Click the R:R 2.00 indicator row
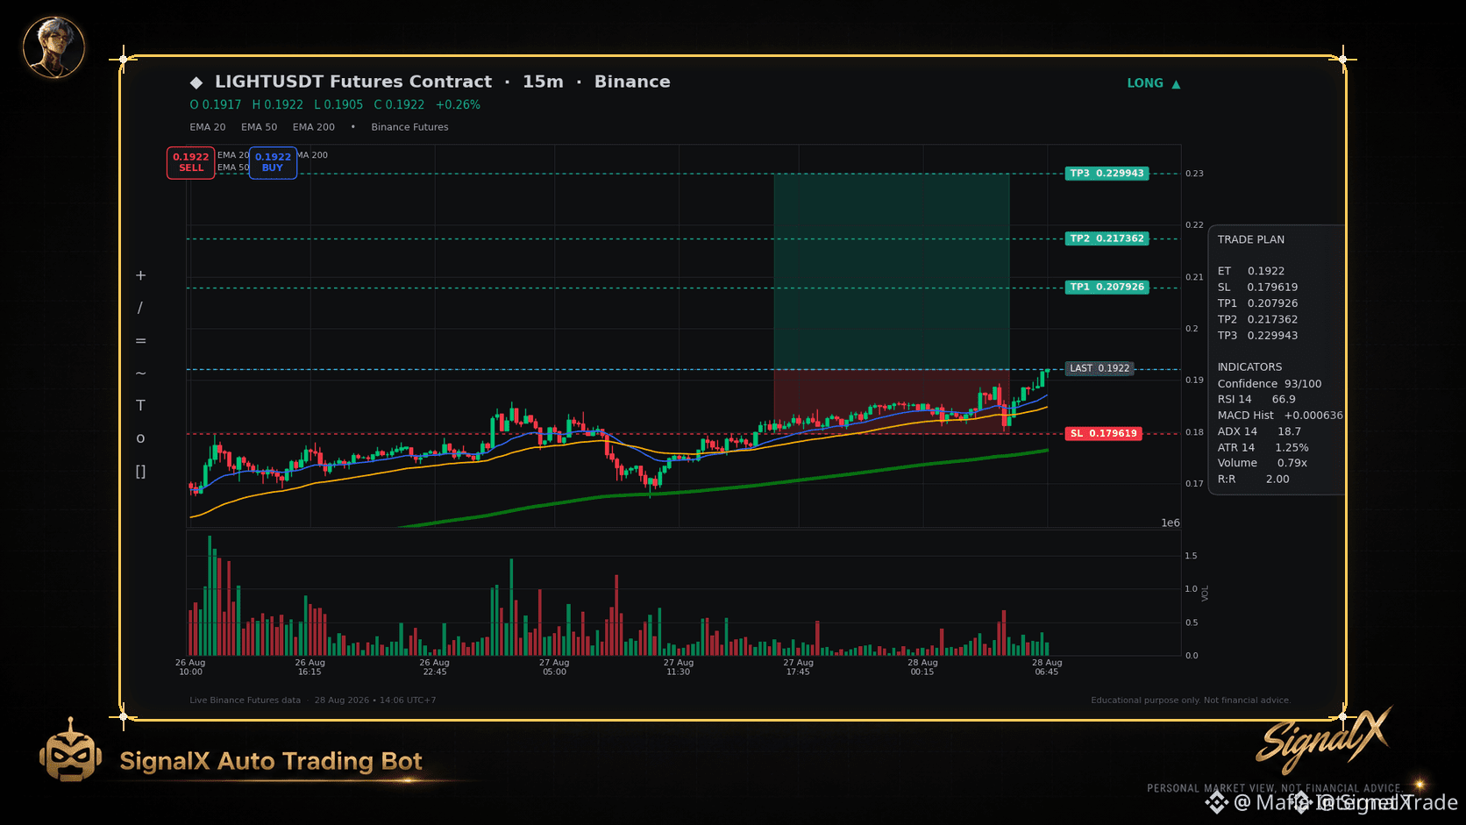Screen dimensions: 1466x825 tap(1253, 479)
